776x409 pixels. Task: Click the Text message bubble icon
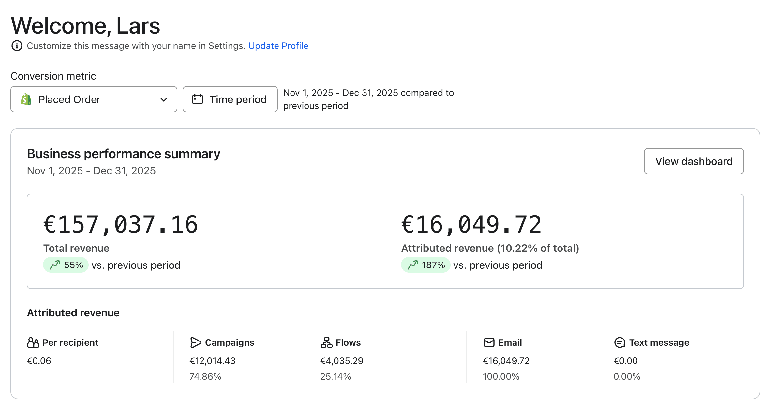click(619, 342)
